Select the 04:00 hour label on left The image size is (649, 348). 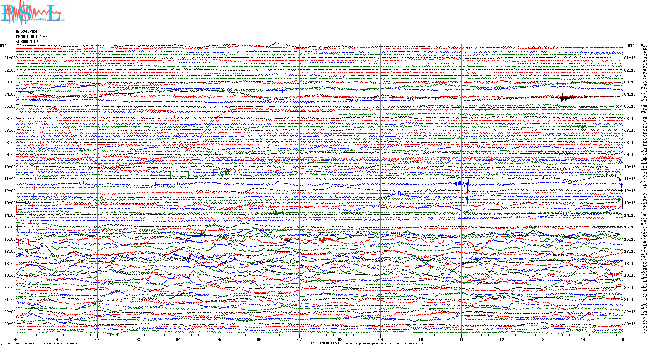[x=10, y=94]
